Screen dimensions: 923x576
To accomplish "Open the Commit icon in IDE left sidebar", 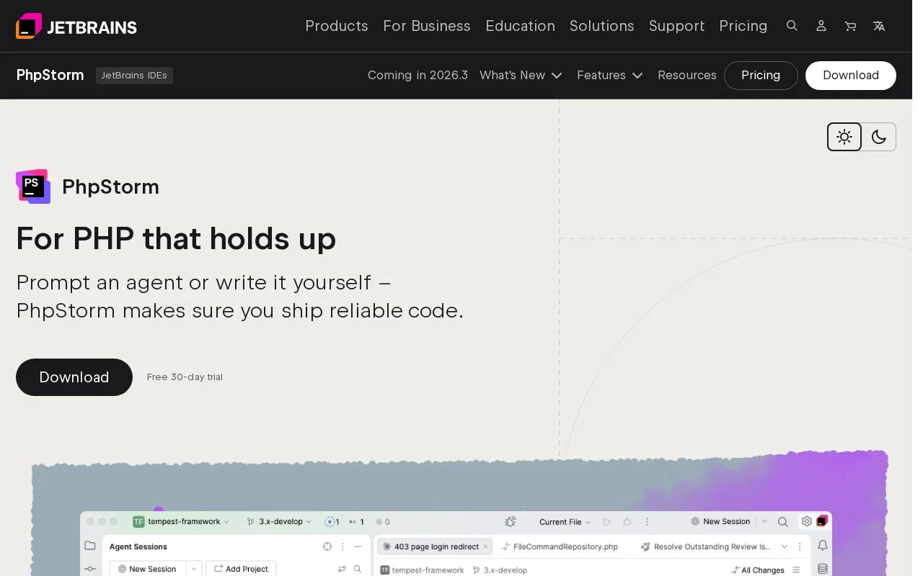I will (x=90, y=569).
